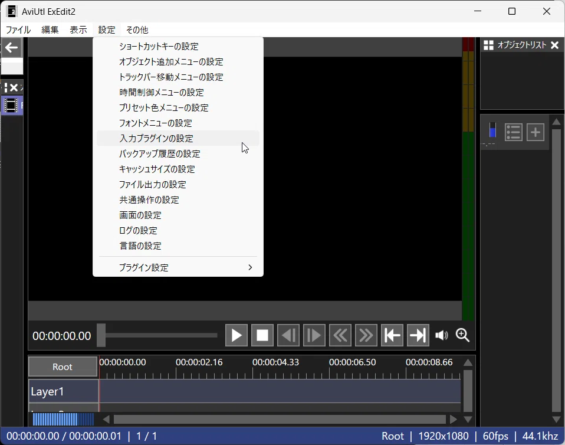Open the その他 menu
This screenshot has width=565, height=445.
pos(137,30)
